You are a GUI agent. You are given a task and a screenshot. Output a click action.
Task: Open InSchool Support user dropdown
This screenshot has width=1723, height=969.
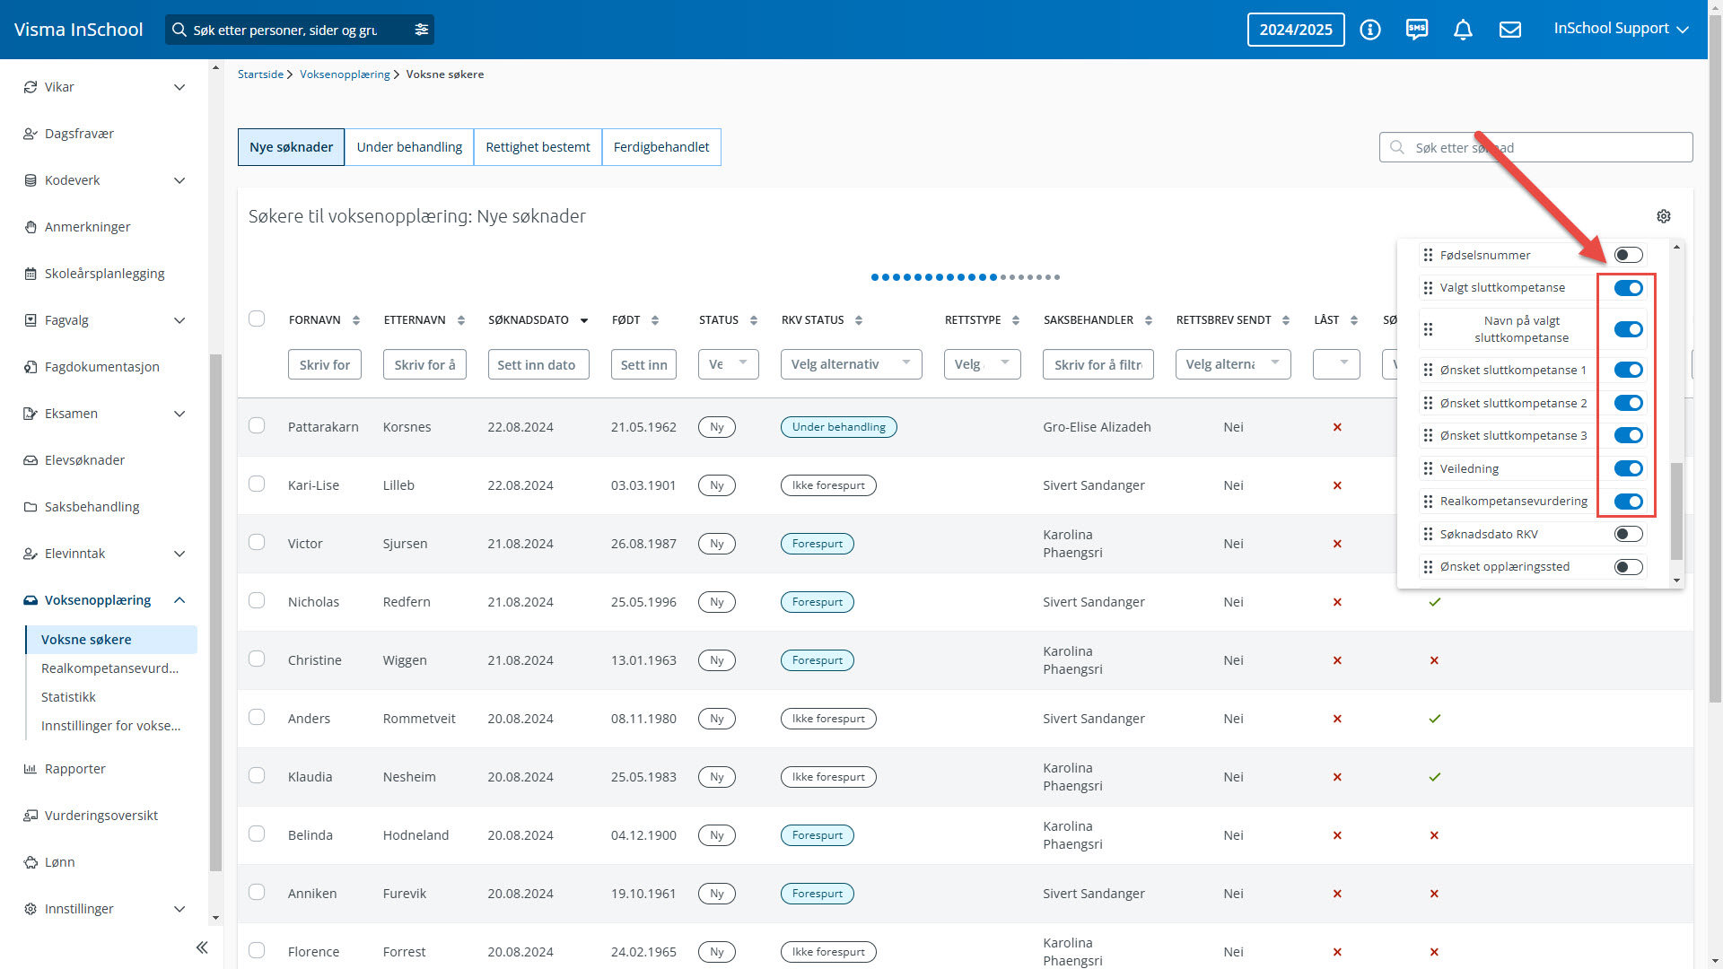click(1621, 29)
